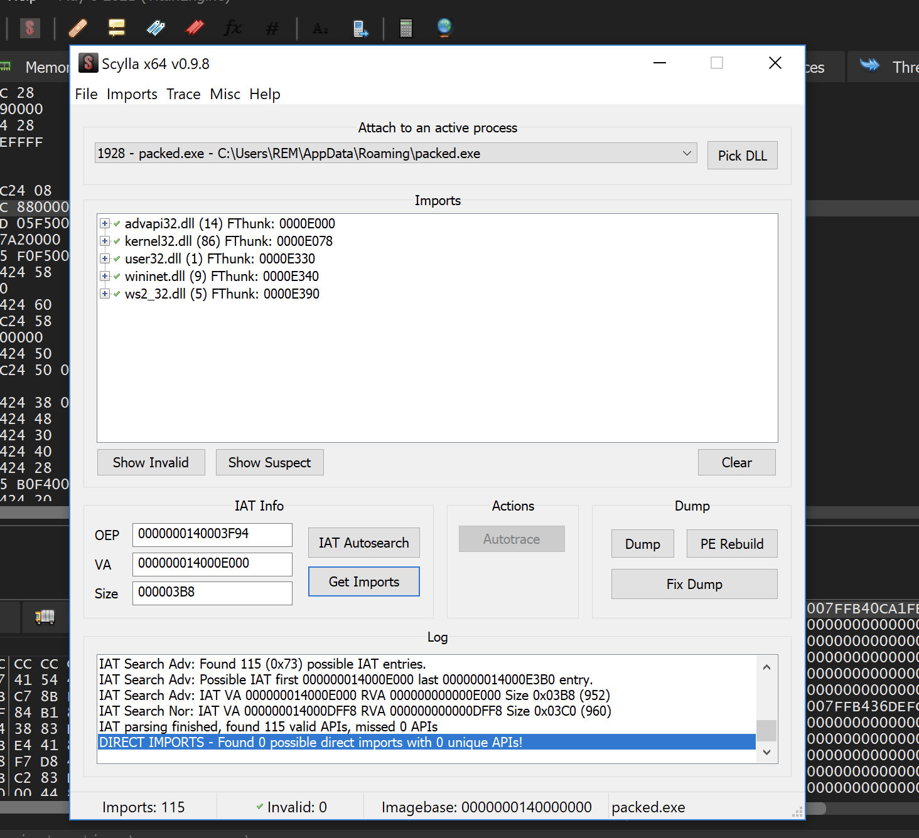Click the log scrollbar up arrow
This screenshot has width=919, height=838.
766,667
